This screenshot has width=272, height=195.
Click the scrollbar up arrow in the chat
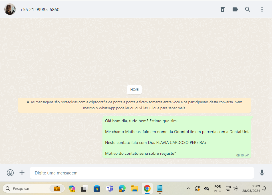point(271,20)
